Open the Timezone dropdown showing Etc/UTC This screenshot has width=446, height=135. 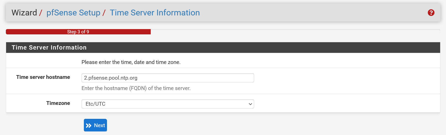[x=168, y=104]
